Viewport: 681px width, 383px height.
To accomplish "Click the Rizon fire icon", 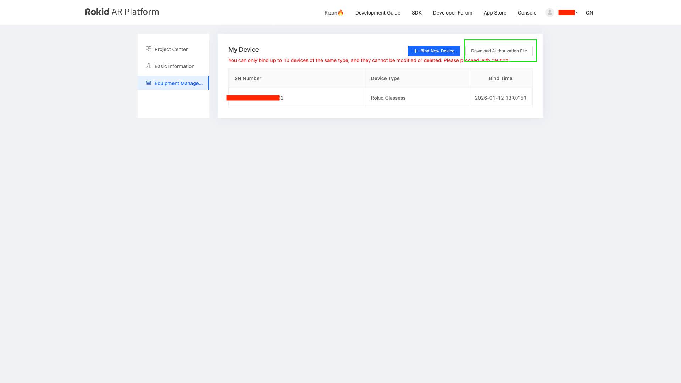I will (x=340, y=12).
